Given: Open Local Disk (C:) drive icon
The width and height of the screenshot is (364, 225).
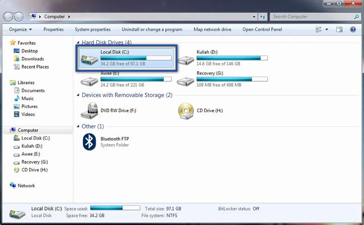Looking at the screenshot, I should coord(89,60).
